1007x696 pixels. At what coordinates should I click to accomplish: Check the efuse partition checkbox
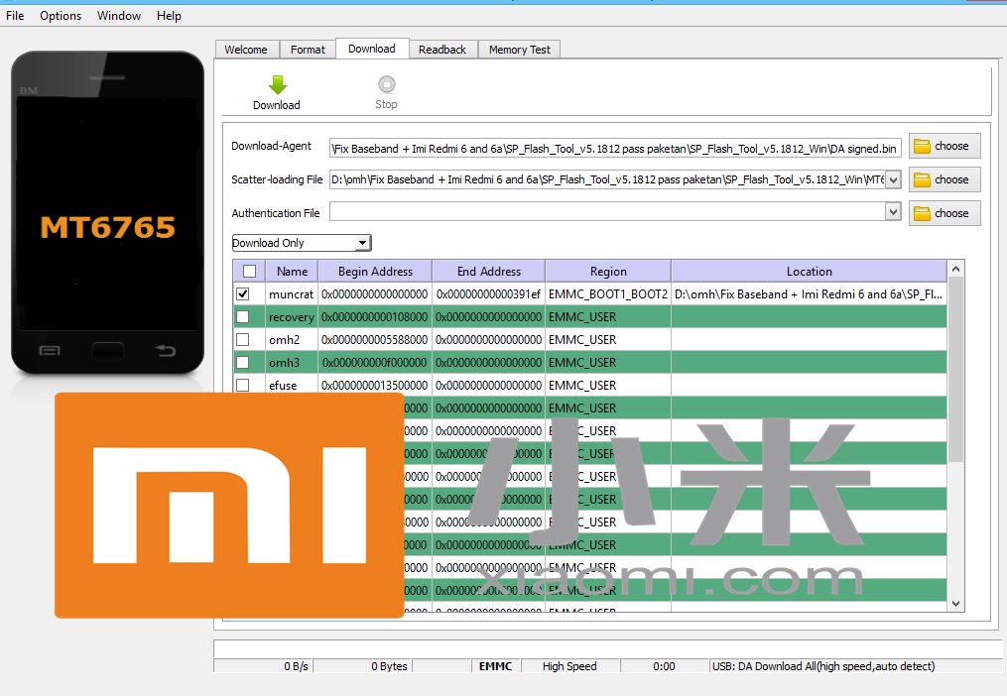click(243, 386)
